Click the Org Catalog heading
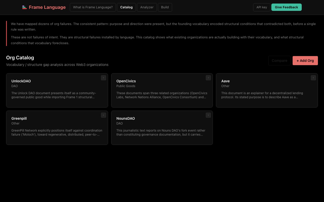This screenshot has height=202, width=324. (x=20, y=58)
